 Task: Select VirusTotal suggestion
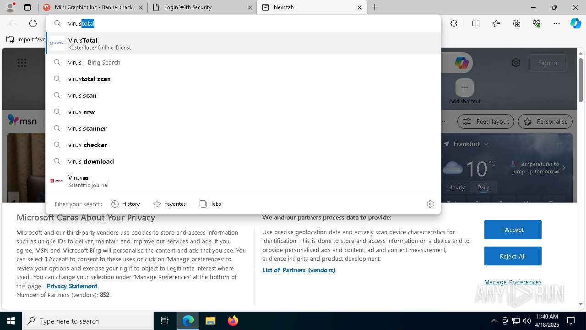click(243, 44)
